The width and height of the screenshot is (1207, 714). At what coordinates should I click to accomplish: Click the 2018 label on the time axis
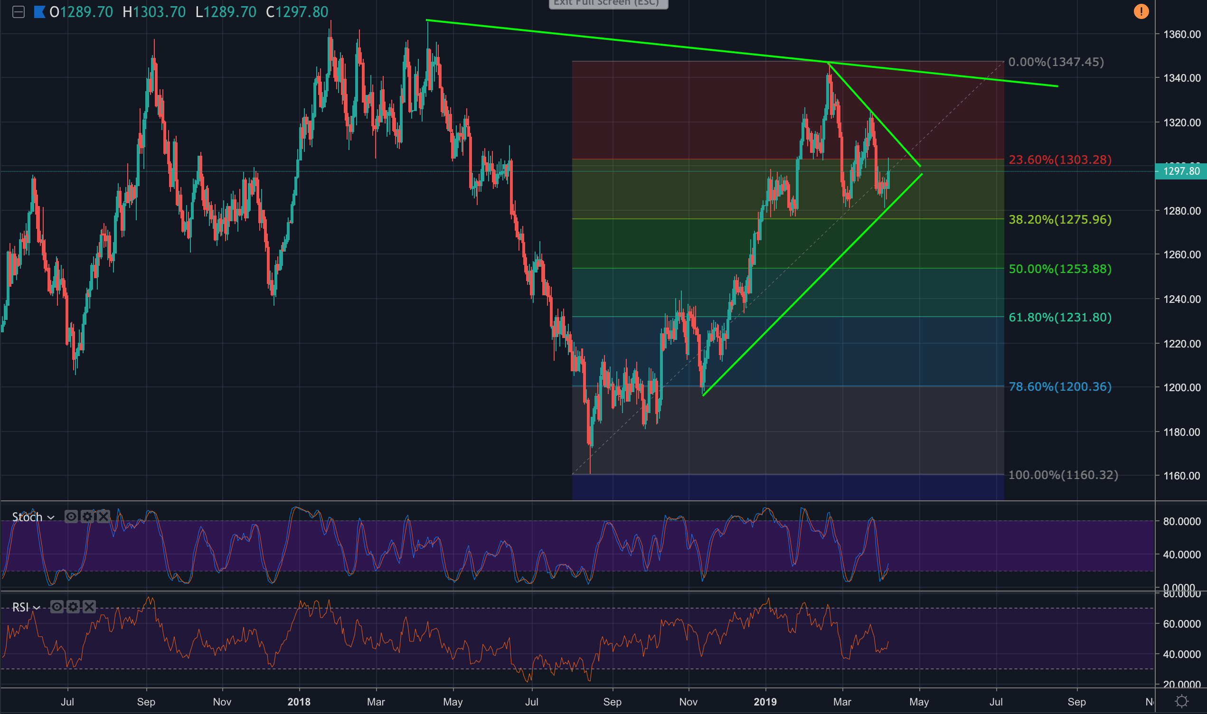tap(299, 702)
